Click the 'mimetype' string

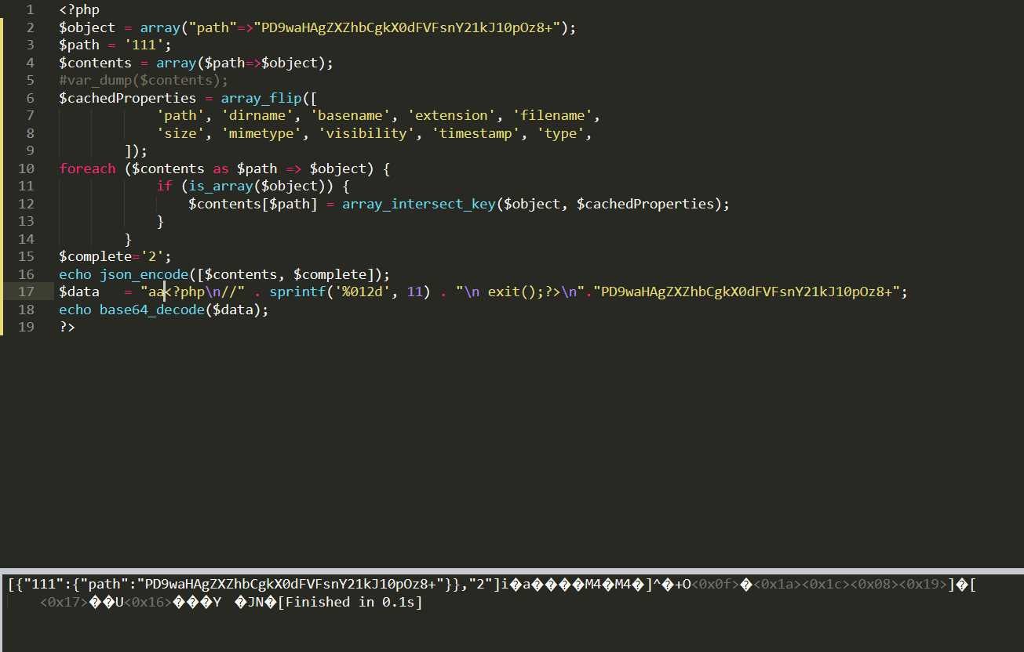(261, 133)
